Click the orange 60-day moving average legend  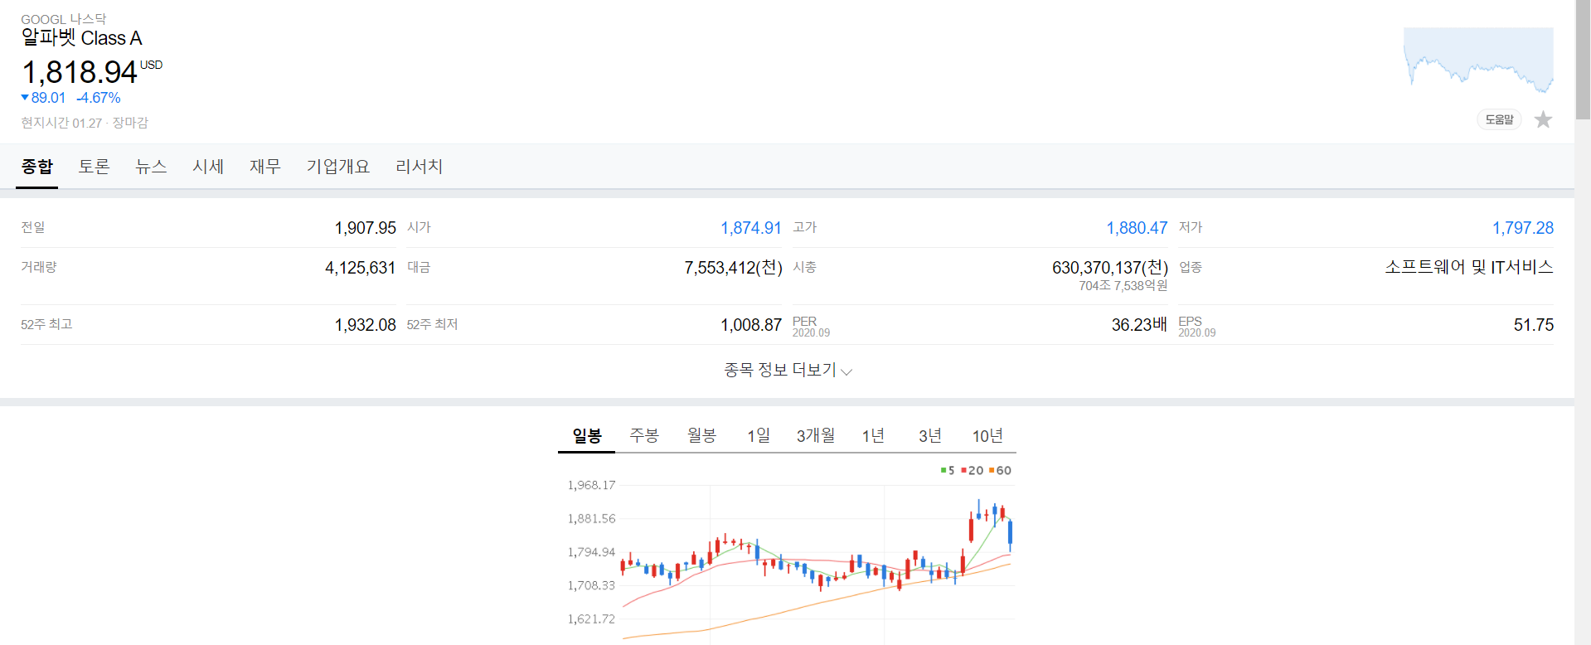(x=1000, y=470)
